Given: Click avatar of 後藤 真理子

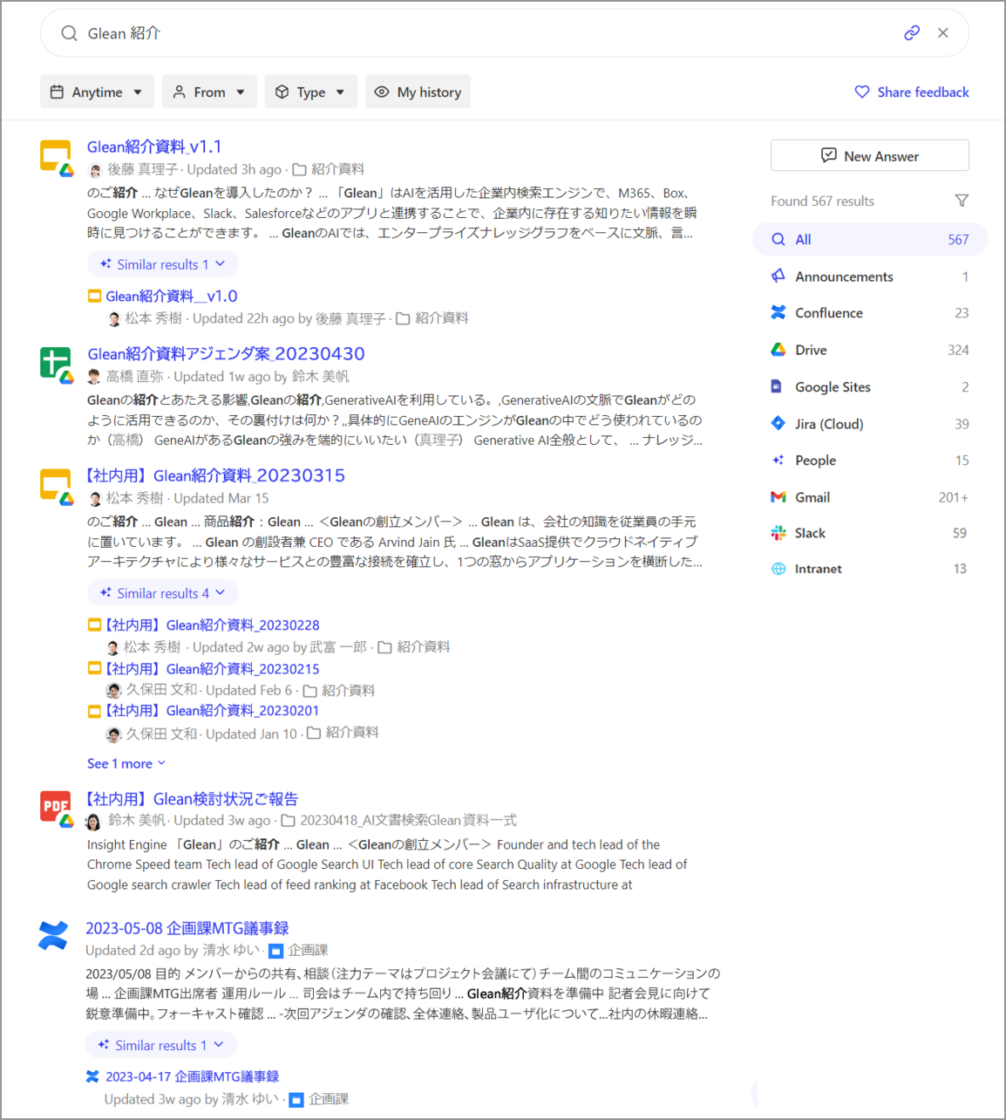Looking at the screenshot, I should [x=95, y=170].
